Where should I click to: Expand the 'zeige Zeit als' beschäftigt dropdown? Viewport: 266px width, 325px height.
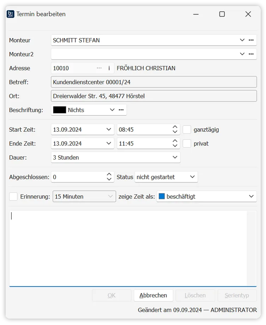pos(251,196)
